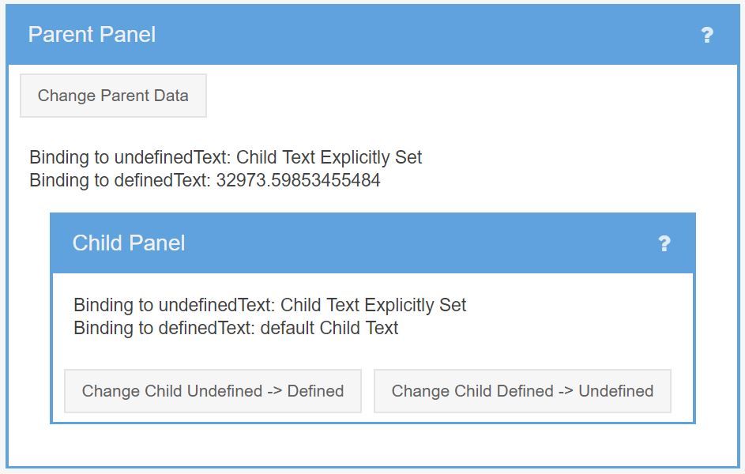Click white space below the Child Panel
The width and height of the screenshot is (745, 474).
(x=373, y=444)
